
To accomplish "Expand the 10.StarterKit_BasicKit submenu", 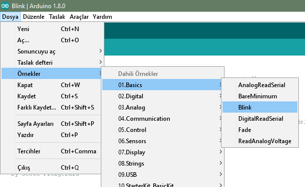I will (x=163, y=184).
